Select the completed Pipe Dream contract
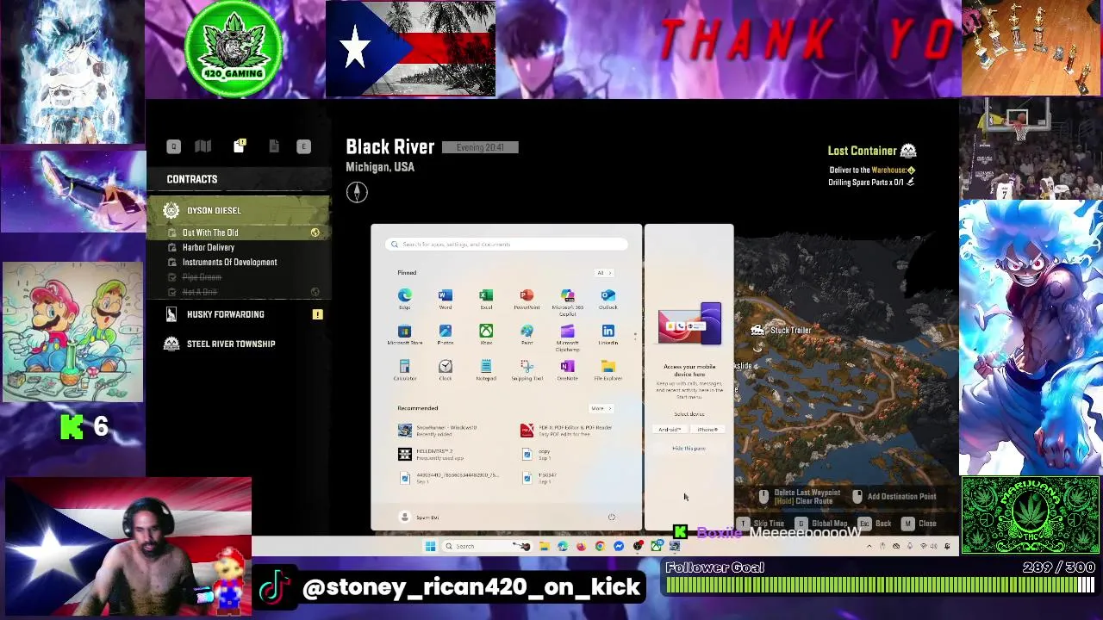 pos(203,277)
